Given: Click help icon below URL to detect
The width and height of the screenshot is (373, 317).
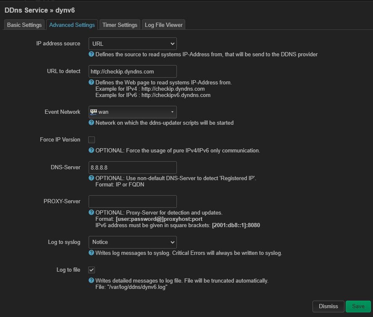Looking at the screenshot, I should 91,83.
